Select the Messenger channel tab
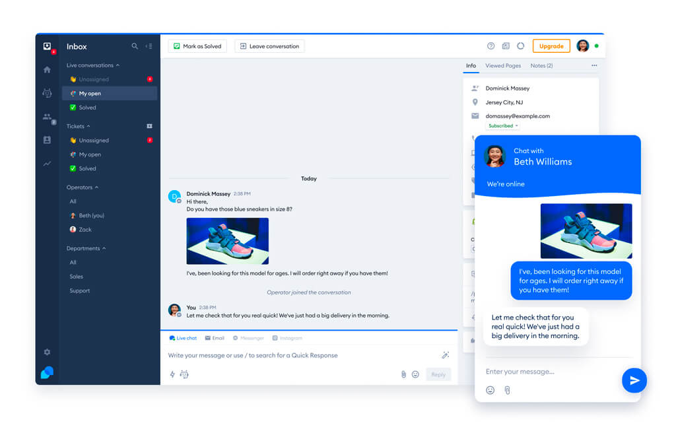This screenshot has height=439, width=676. [x=248, y=338]
